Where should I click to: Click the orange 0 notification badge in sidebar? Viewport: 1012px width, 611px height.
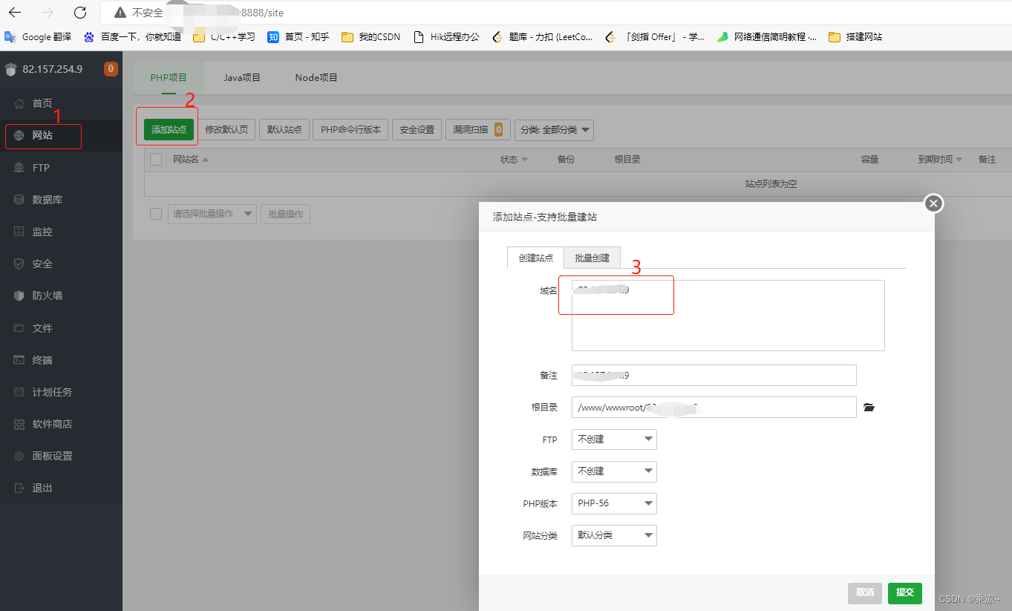click(111, 69)
